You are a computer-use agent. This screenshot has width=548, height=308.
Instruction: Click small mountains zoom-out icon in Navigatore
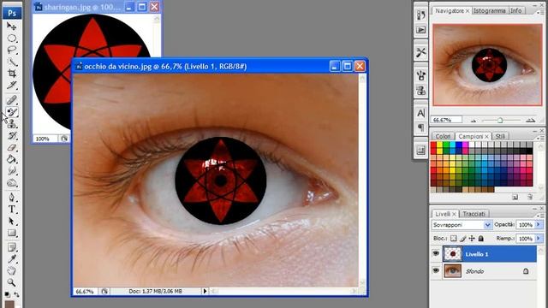click(x=474, y=121)
